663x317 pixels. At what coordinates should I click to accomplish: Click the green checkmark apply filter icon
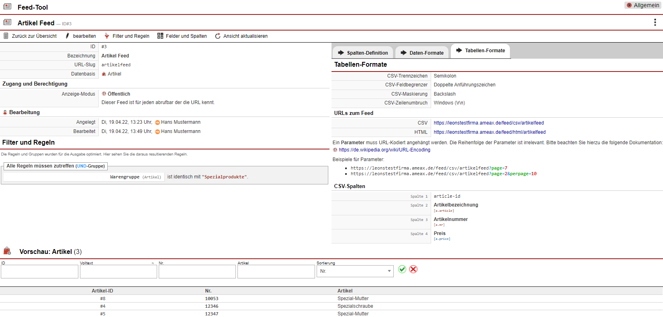tap(402, 269)
